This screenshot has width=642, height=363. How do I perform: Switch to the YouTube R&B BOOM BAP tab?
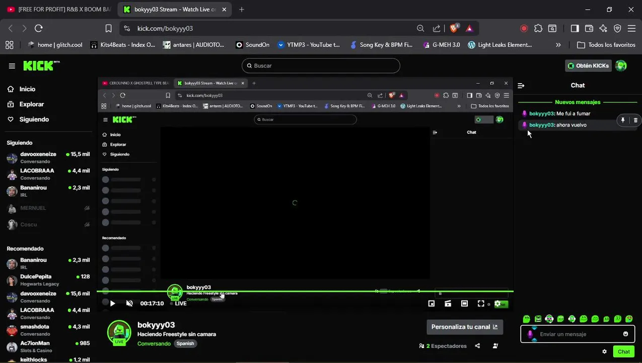pyautogui.click(x=59, y=9)
